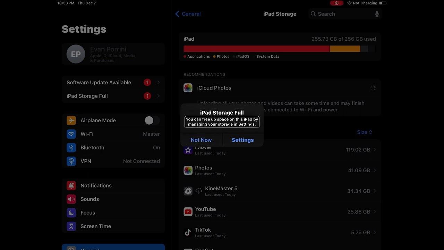Tap the Screen Time hourglass icon
This screenshot has width=444, height=250.
click(x=71, y=226)
